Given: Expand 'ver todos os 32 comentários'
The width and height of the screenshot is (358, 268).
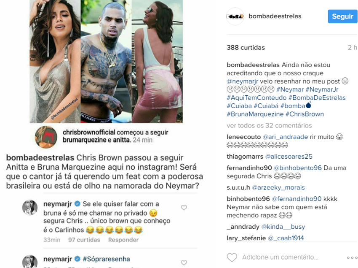Looking at the screenshot, I should (x=269, y=125).
